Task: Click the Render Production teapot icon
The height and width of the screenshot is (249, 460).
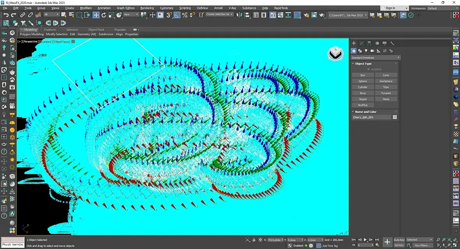Action: [322, 15]
